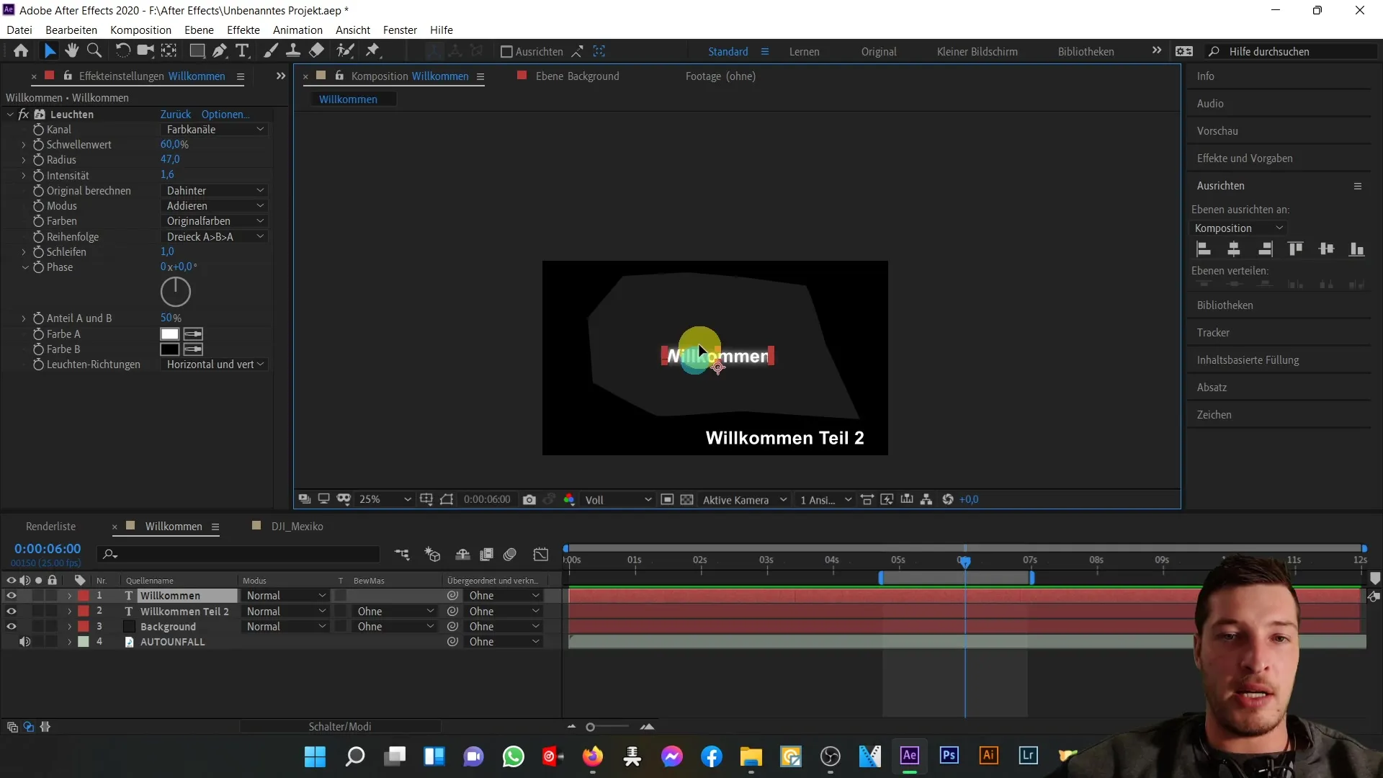Open Optionen for Leuchten effect

click(x=225, y=115)
